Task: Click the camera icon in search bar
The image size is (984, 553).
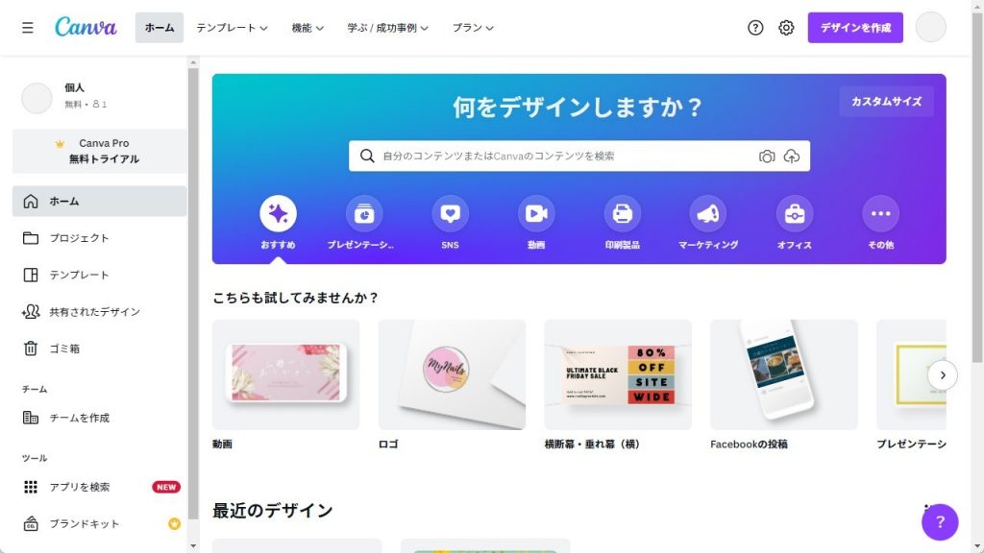Action: [x=766, y=156]
